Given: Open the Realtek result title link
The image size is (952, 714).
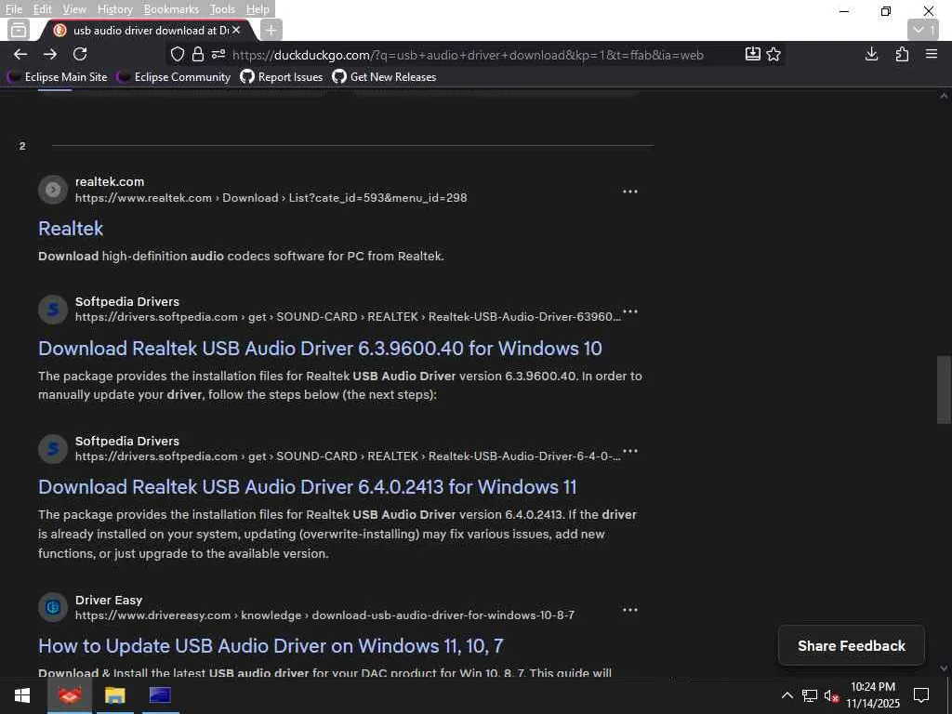Looking at the screenshot, I should pyautogui.click(x=71, y=229).
